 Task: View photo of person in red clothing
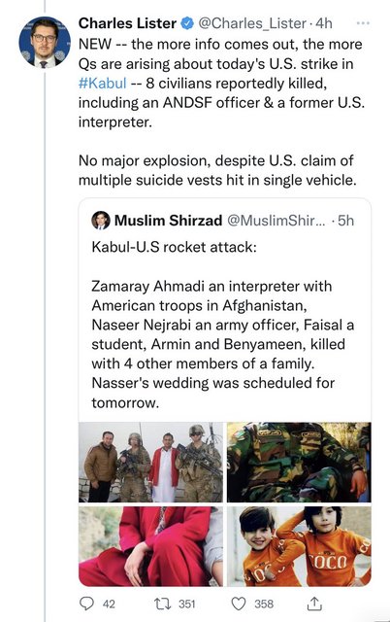pyautogui.click(x=150, y=546)
